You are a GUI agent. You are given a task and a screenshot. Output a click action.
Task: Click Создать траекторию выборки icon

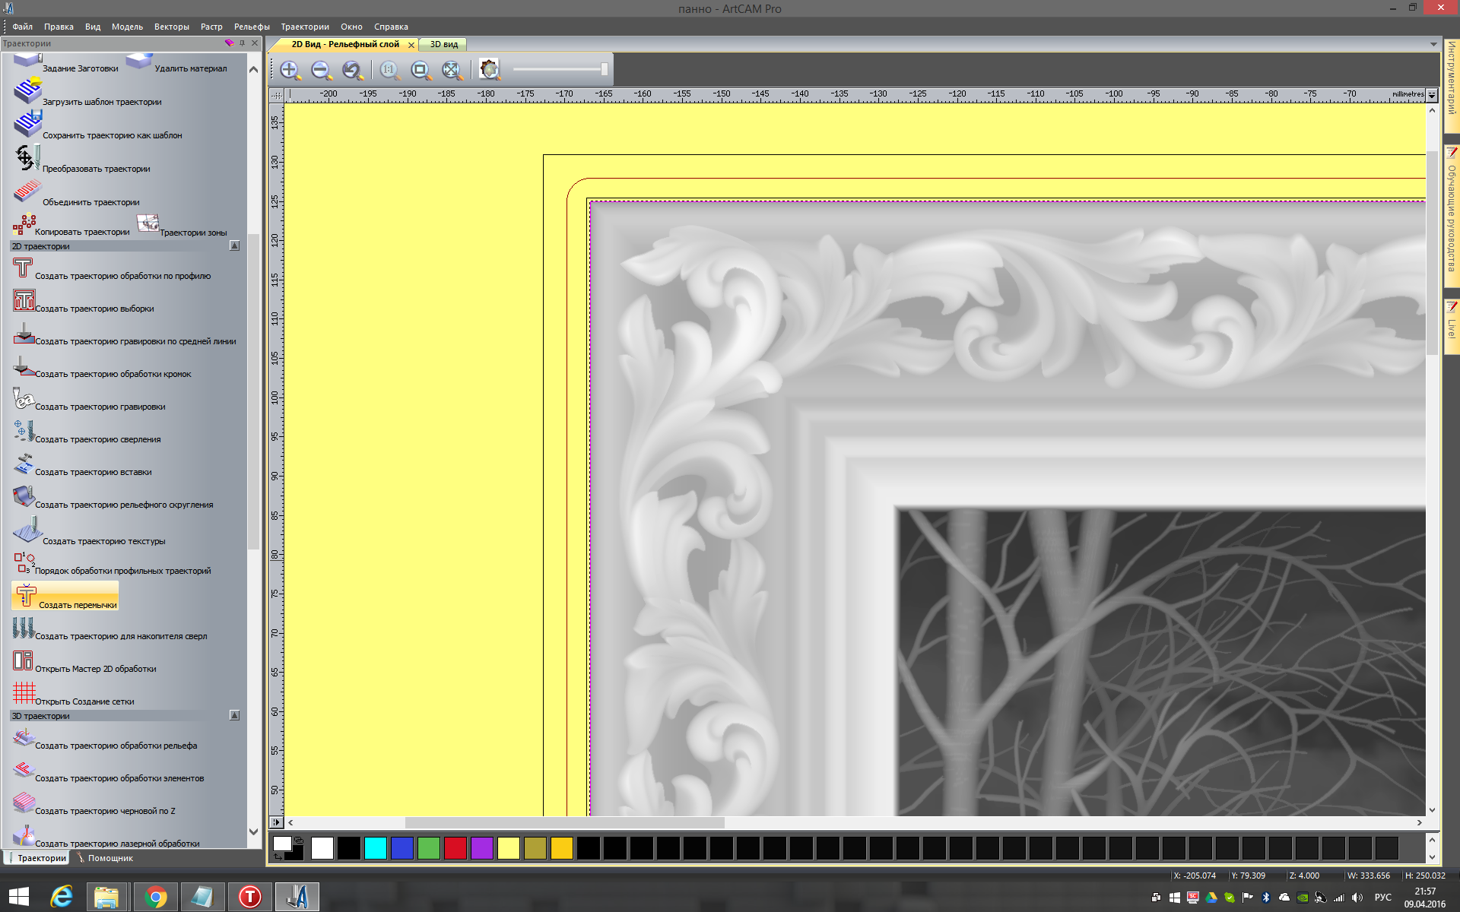[x=24, y=301]
